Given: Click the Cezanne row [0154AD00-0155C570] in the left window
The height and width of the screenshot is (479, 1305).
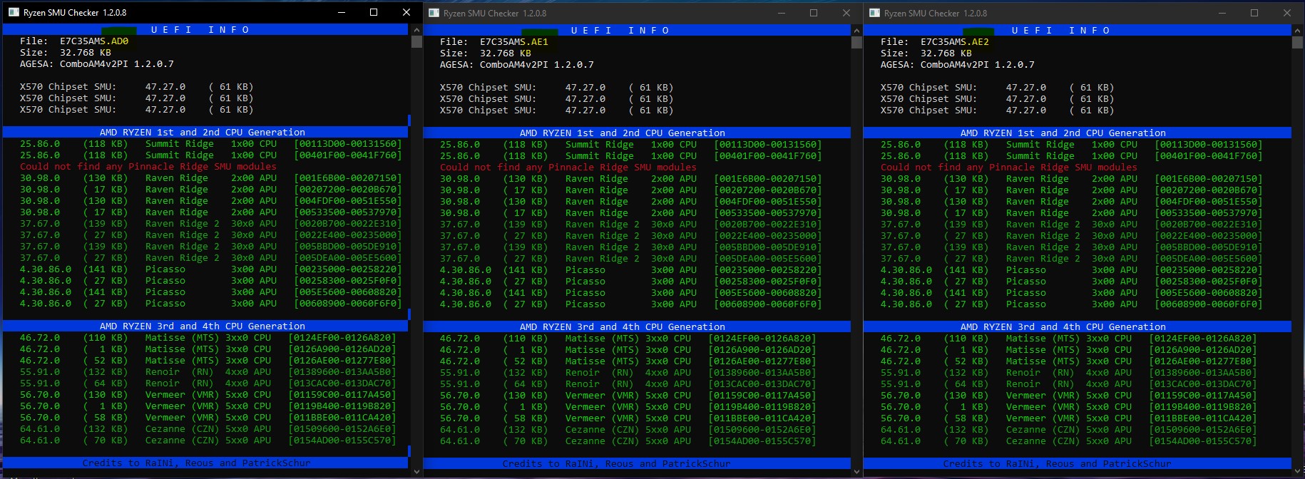Looking at the screenshot, I should pyautogui.click(x=208, y=441).
